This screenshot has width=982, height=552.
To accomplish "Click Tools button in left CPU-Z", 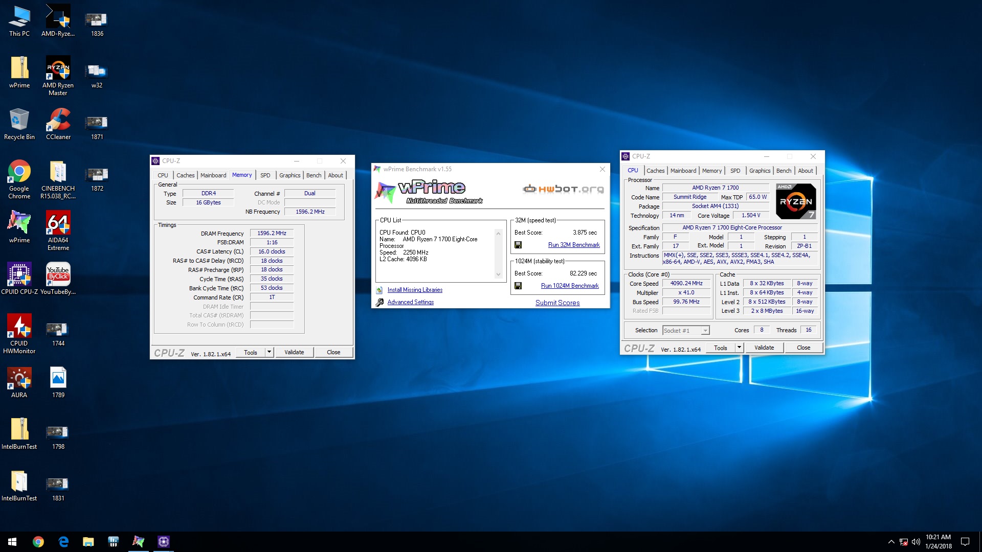I will point(251,352).
